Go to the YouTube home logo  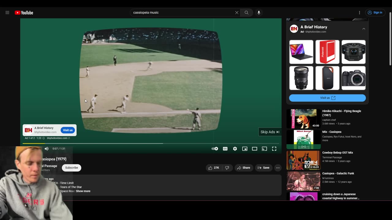24,13
